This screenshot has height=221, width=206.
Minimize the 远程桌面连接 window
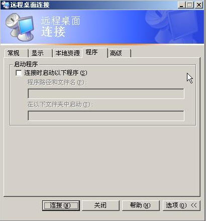coord(181,5)
